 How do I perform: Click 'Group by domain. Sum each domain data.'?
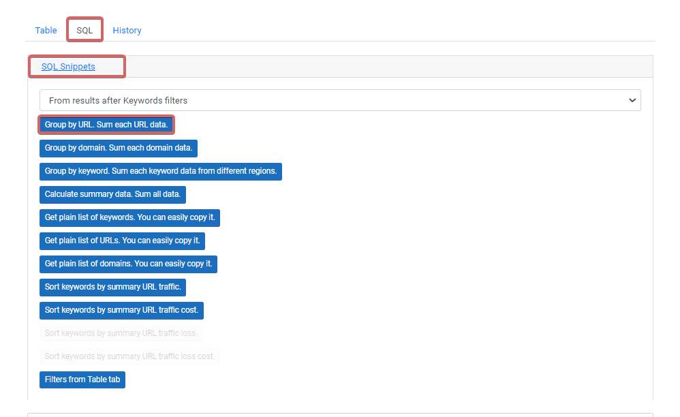[x=119, y=149]
